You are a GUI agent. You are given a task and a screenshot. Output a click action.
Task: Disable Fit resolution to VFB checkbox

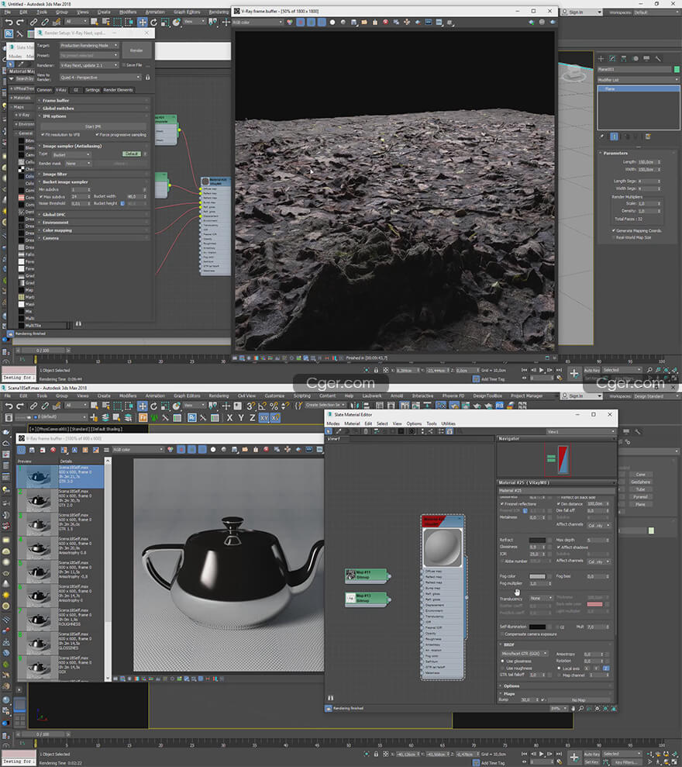[43, 134]
